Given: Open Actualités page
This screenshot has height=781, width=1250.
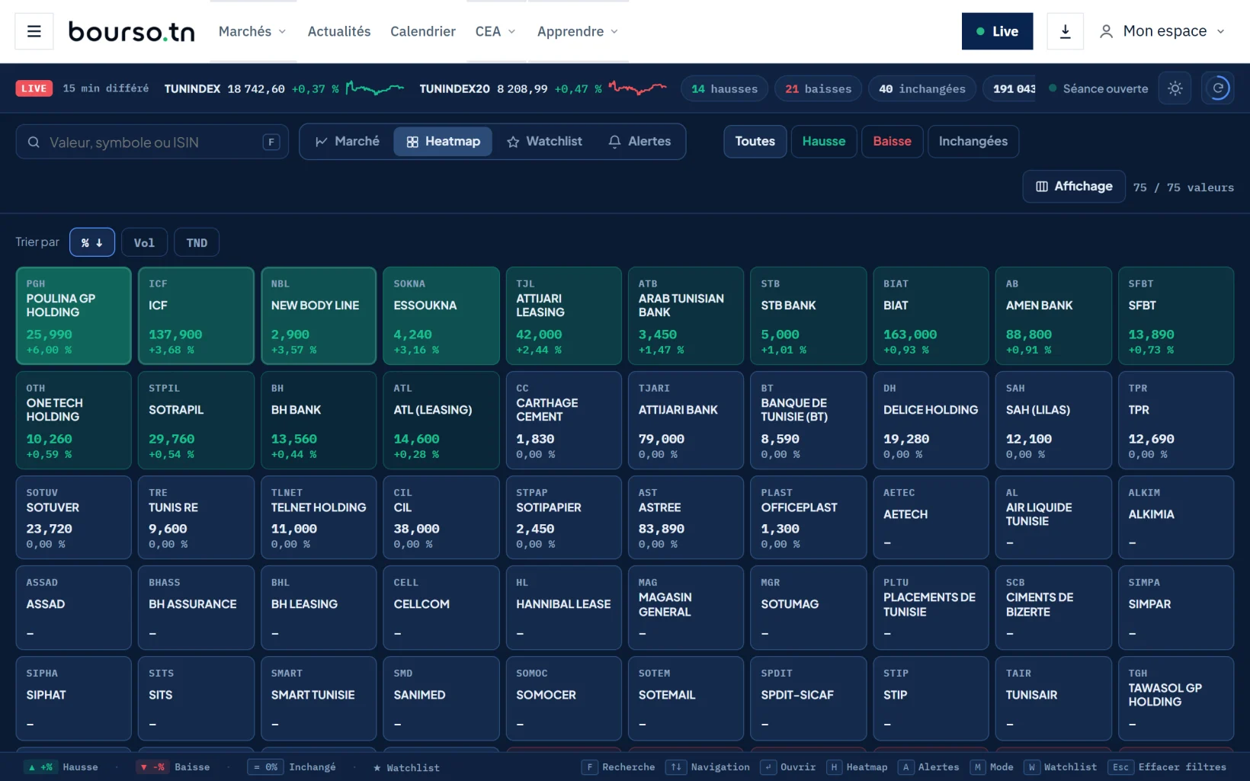Looking at the screenshot, I should coord(339,31).
